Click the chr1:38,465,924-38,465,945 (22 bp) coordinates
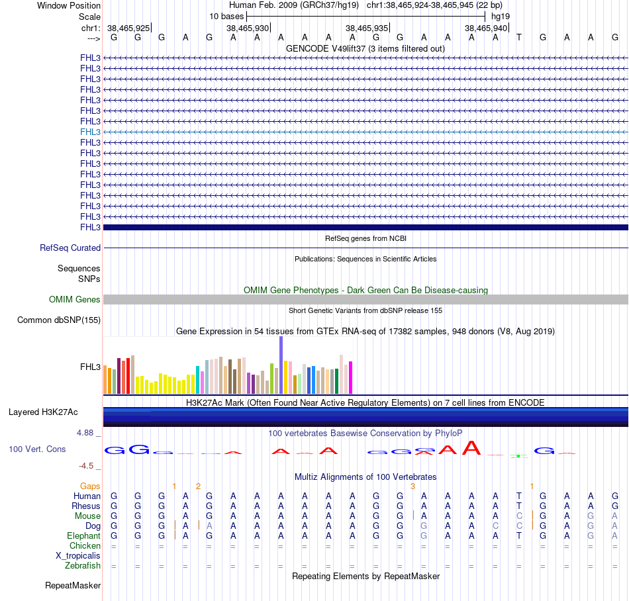 434,5
